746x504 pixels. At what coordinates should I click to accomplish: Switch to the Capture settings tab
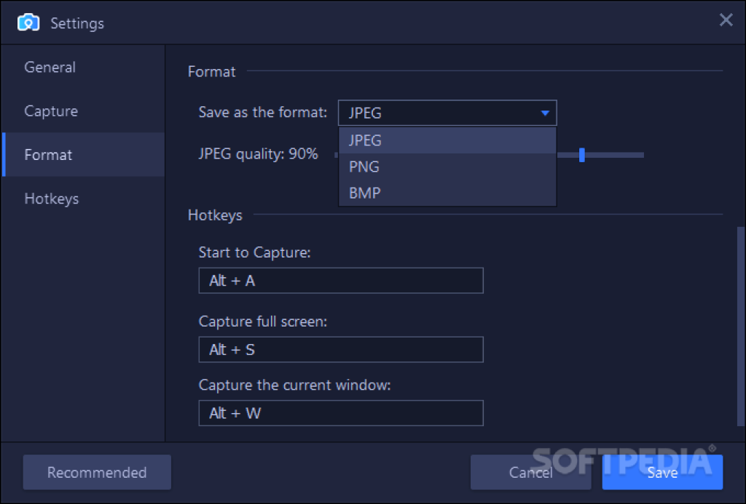point(83,111)
